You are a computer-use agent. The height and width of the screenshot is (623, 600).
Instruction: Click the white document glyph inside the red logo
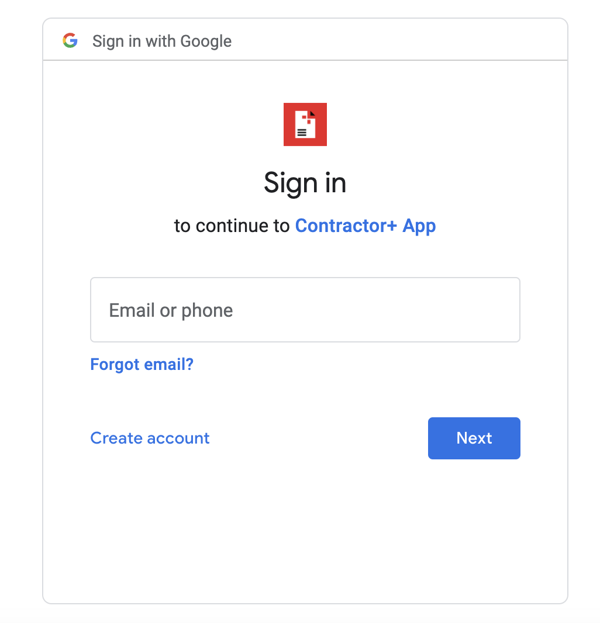[305, 124]
